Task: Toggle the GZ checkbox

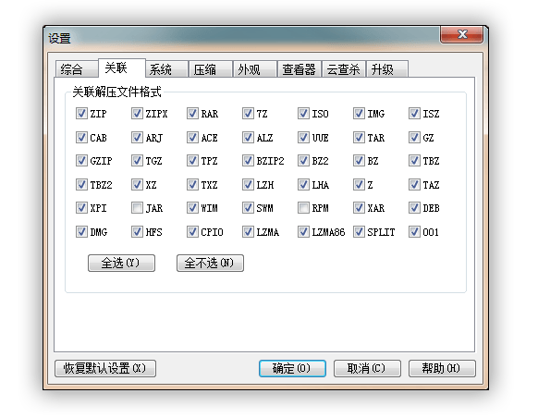Action: (x=414, y=138)
